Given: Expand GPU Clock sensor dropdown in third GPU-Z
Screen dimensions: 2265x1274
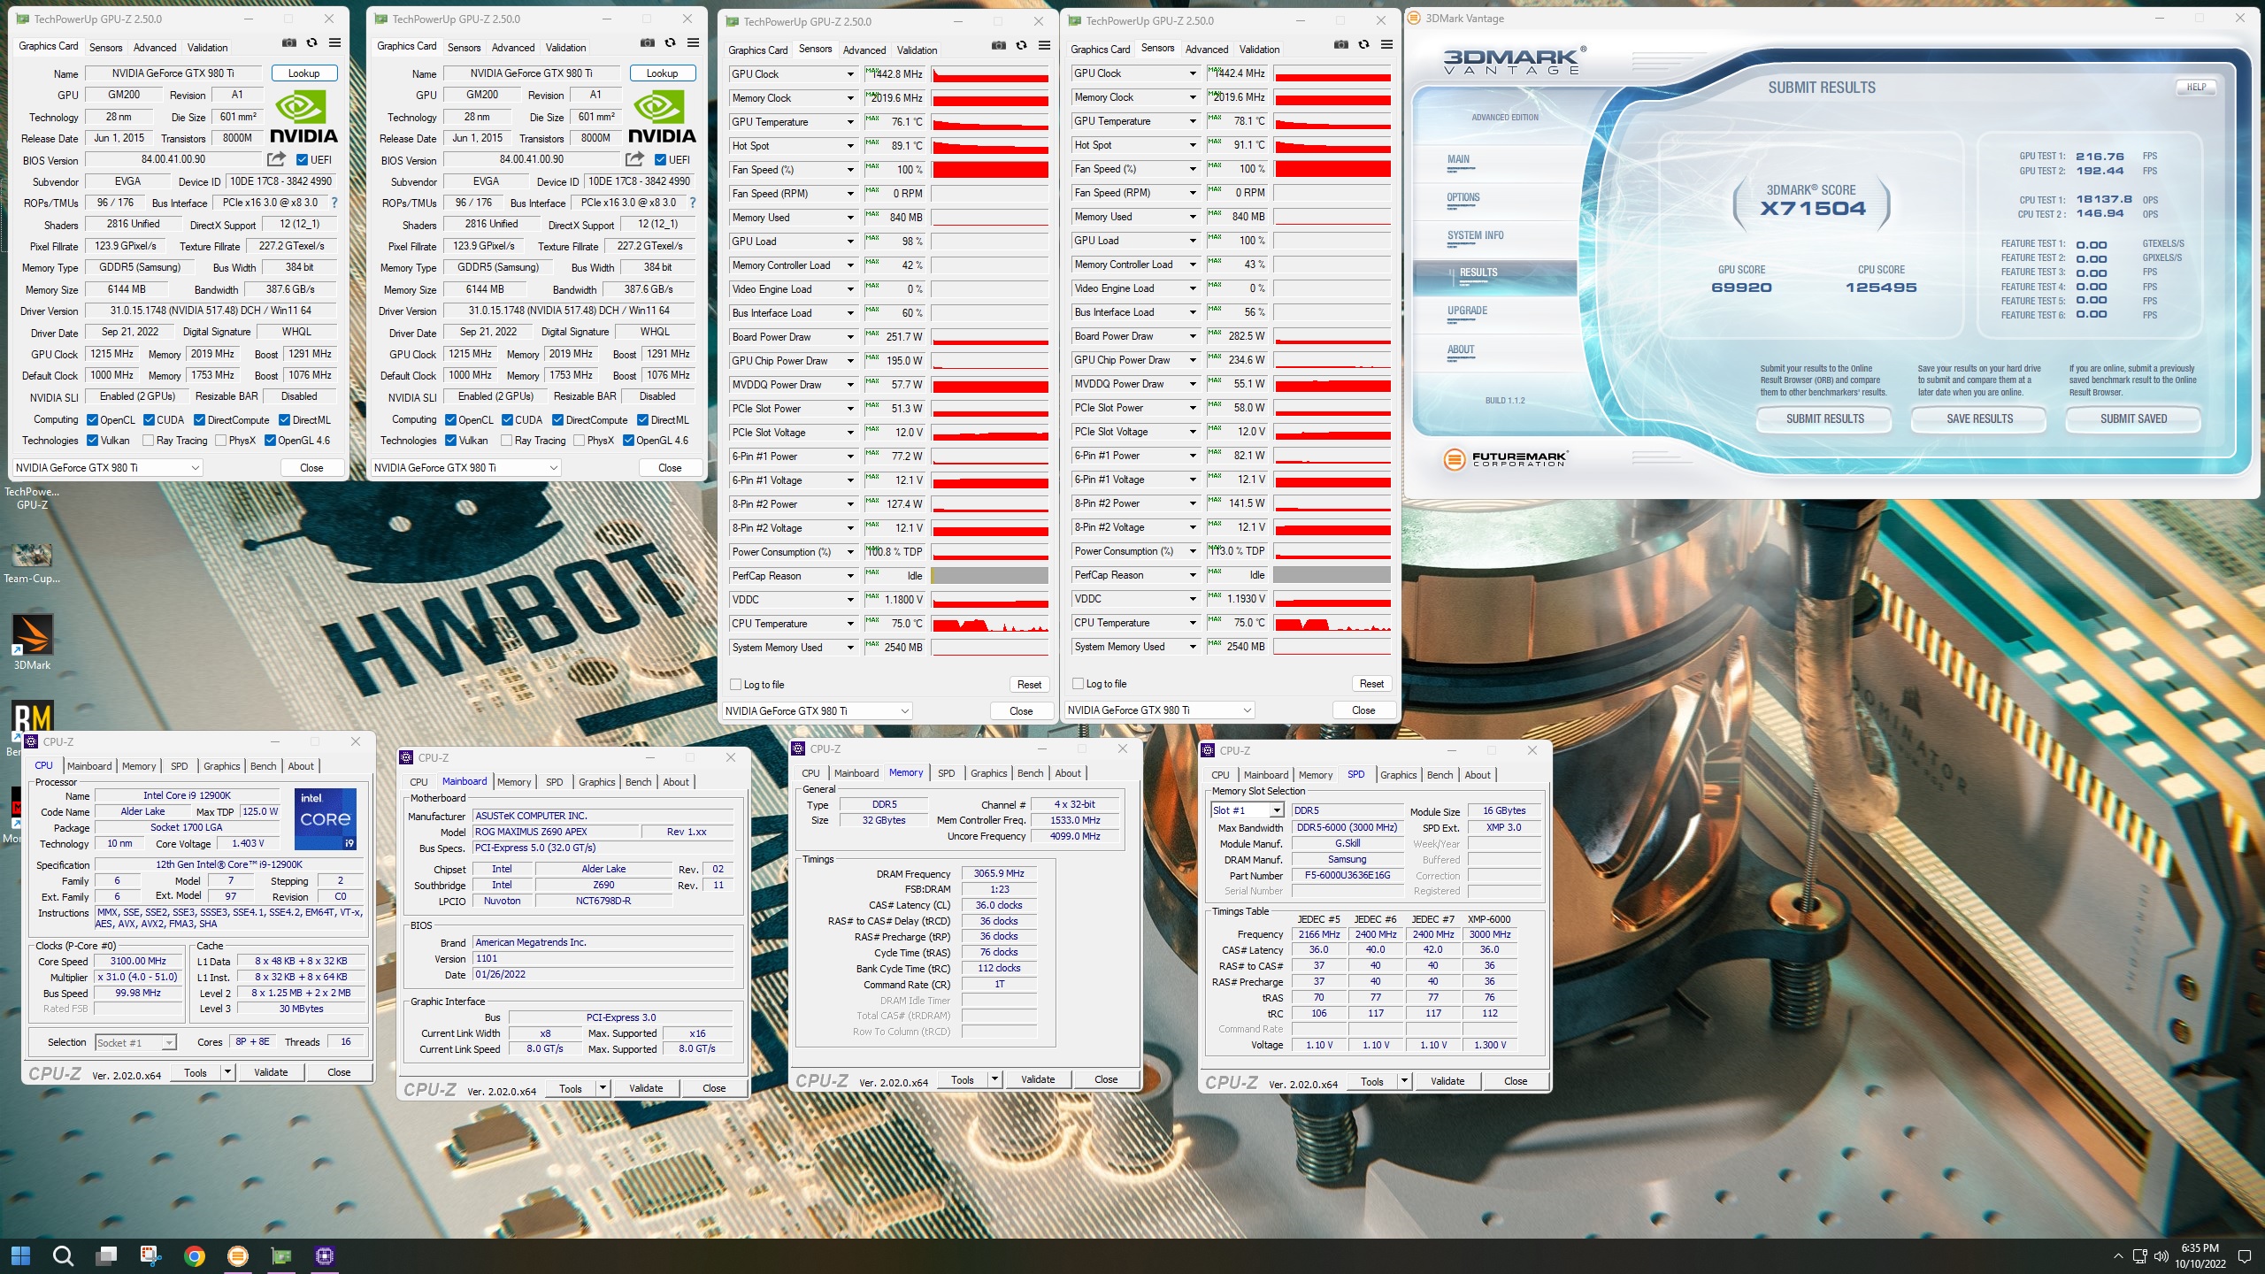Looking at the screenshot, I should coord(851,74).
